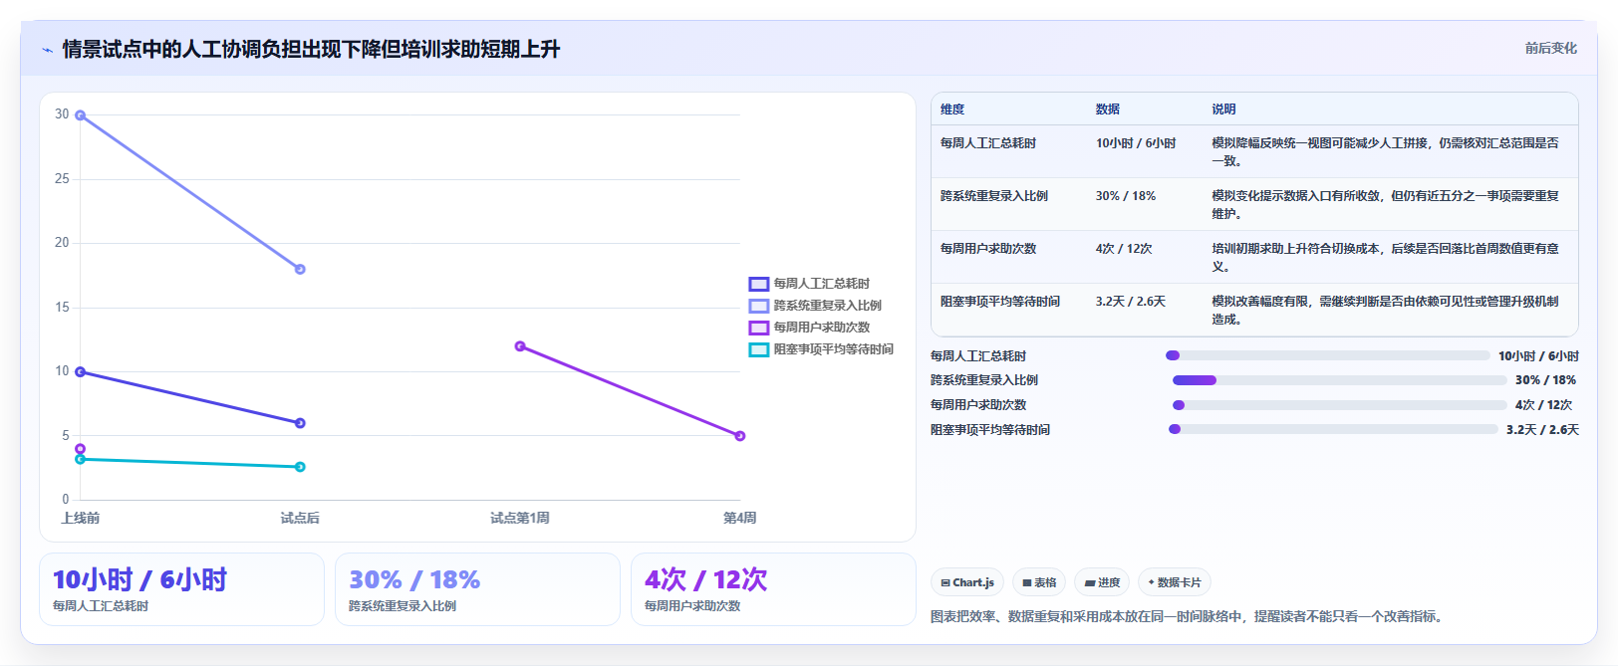Toggle the 阻塞事项平均等待时间 legend entry in chart
1618x666 pixels.
click(x=821, y=349)
